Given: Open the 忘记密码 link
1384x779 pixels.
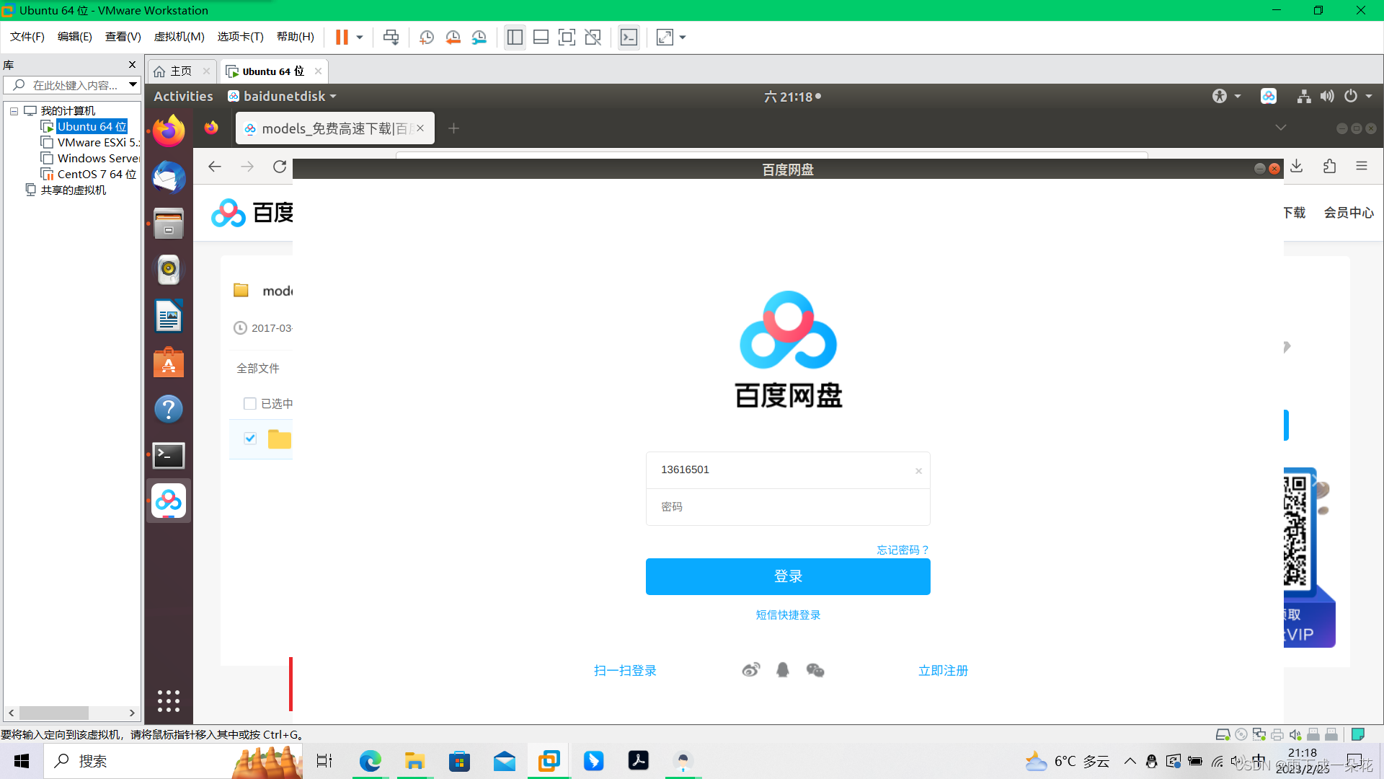Looking at the screenshot, I should pyautogui.click(x=902, y=550).
